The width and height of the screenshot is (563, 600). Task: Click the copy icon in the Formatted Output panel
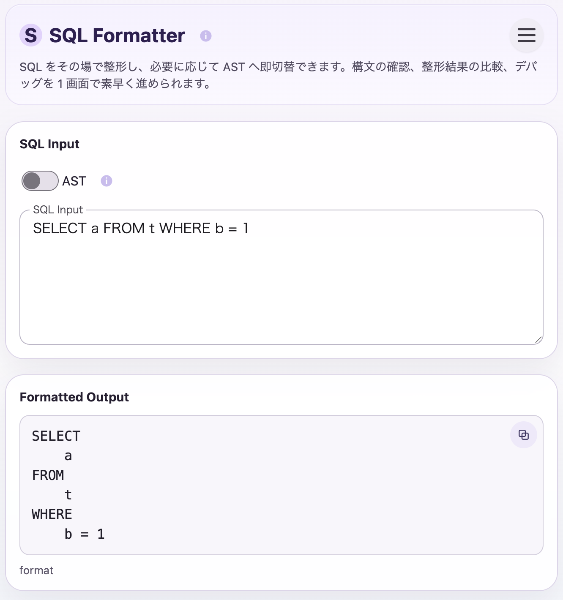click(523, 434)
